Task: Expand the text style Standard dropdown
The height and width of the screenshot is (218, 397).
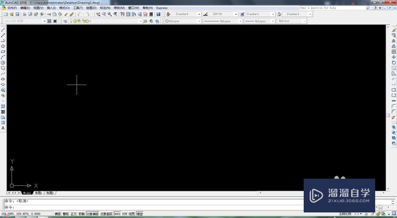Action: pos(199,14)
